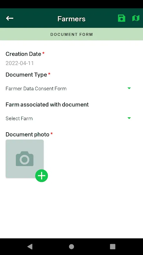The image size is (143, 255).
Task: Save the document with the floppy disk icon
Action: (x=121, y=18)
